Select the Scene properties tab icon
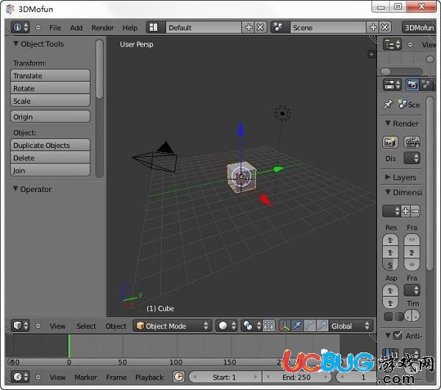The height and width of the screenshot is (390, 441). pos(427,85)
